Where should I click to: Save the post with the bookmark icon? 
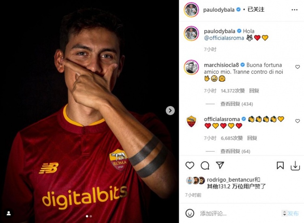(x=280, y=166)
